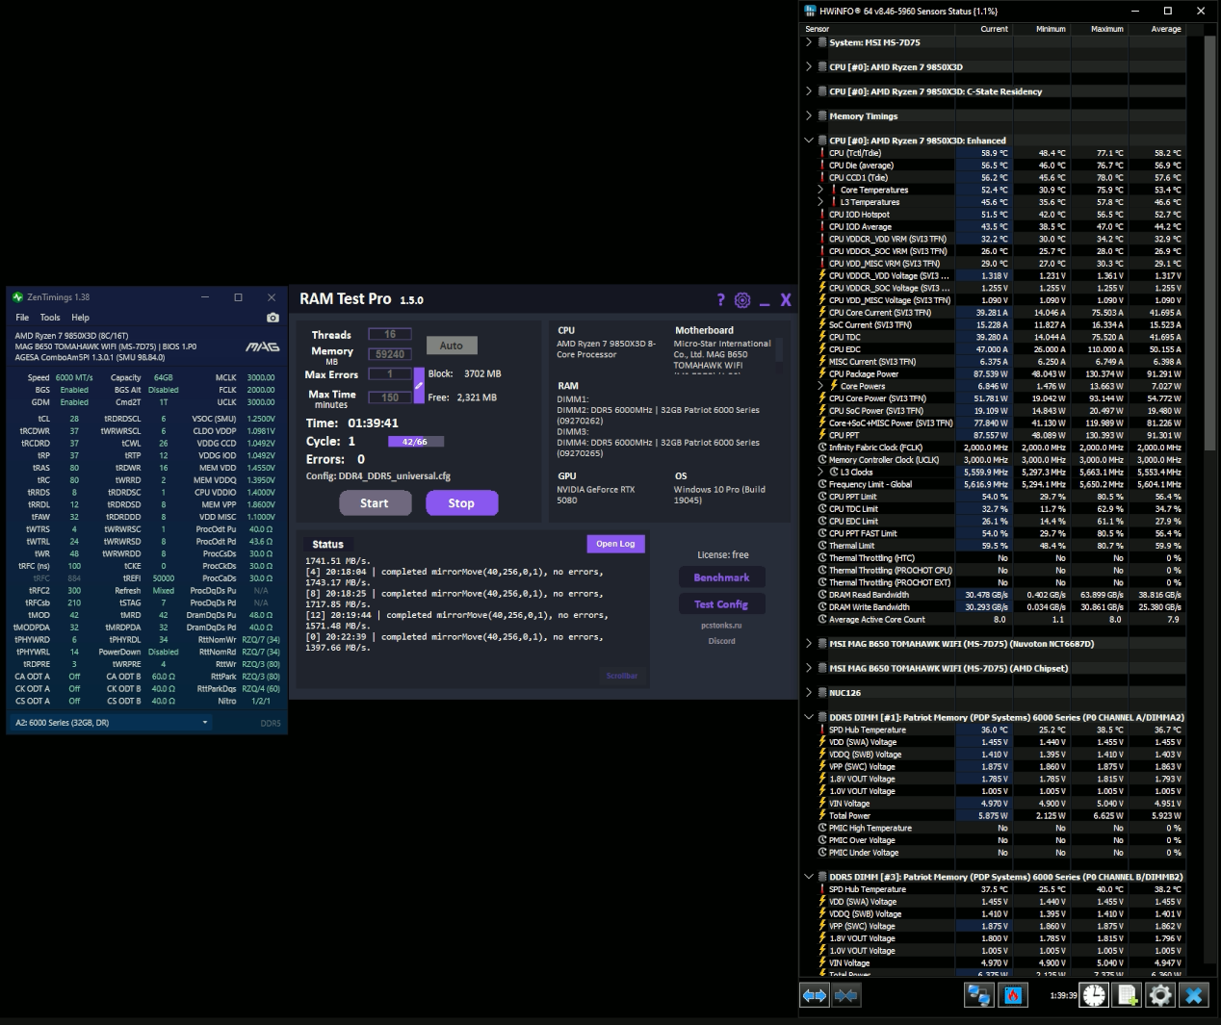Viewport: 1221px width, 1025px height.
Task: Collapse DDR5 DIMM [#3] sensor group
Action: coord(809,877)
